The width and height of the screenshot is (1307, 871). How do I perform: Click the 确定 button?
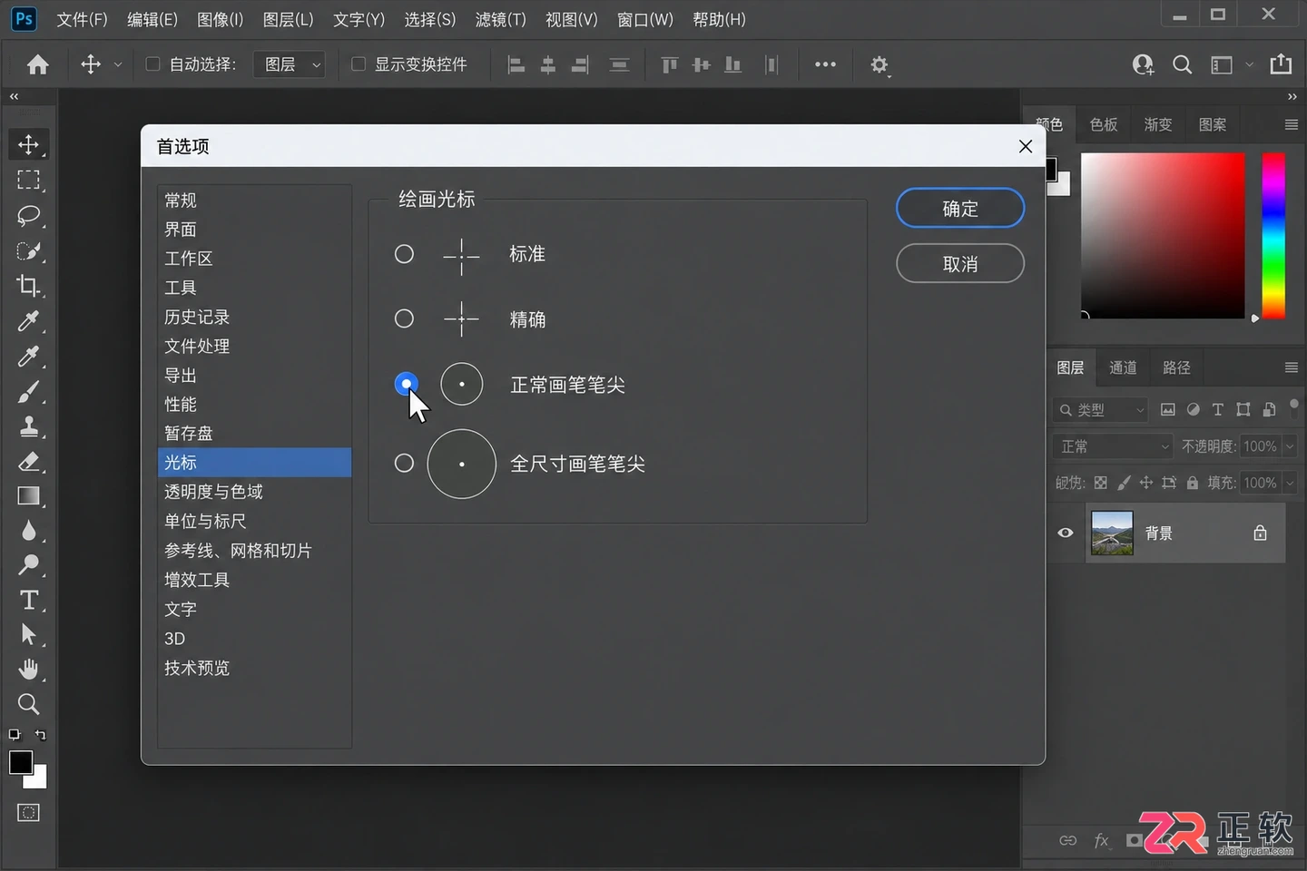(960, 209)
